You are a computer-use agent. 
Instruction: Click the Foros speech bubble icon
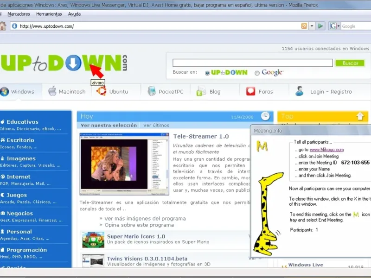pyautogui.click(x=250, y=91)
